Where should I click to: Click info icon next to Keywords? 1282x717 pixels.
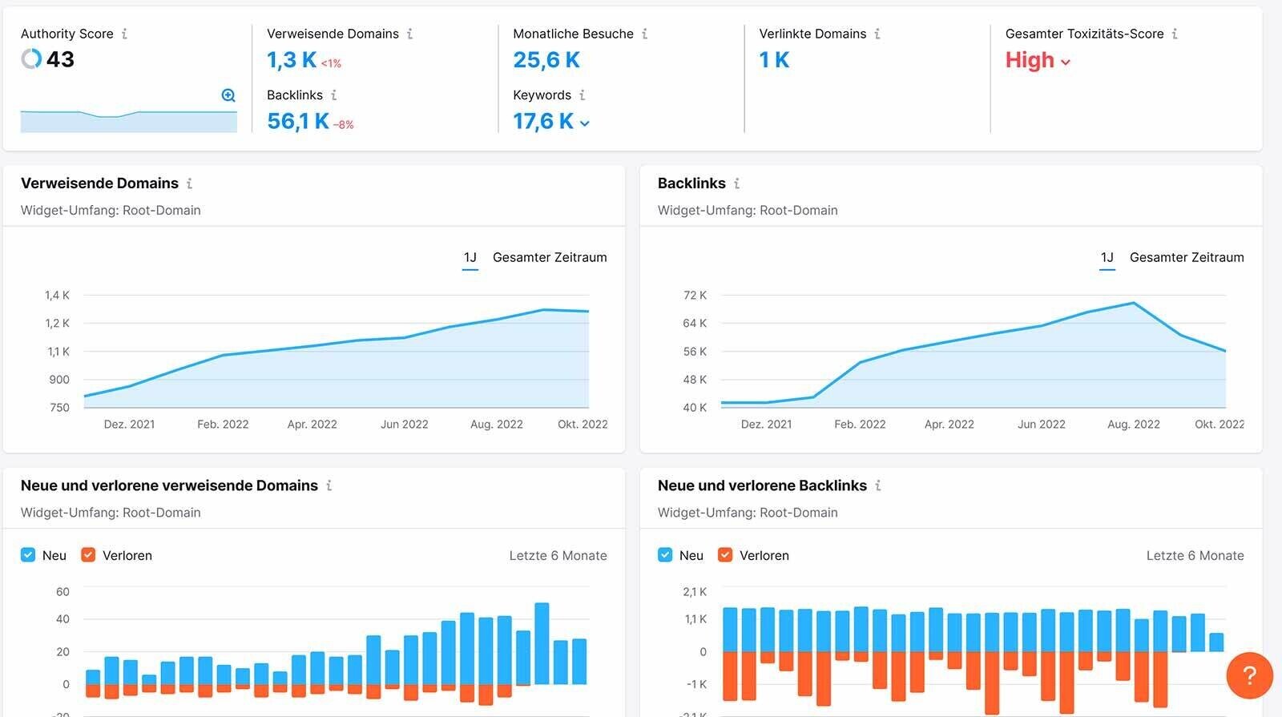[583, 95]
